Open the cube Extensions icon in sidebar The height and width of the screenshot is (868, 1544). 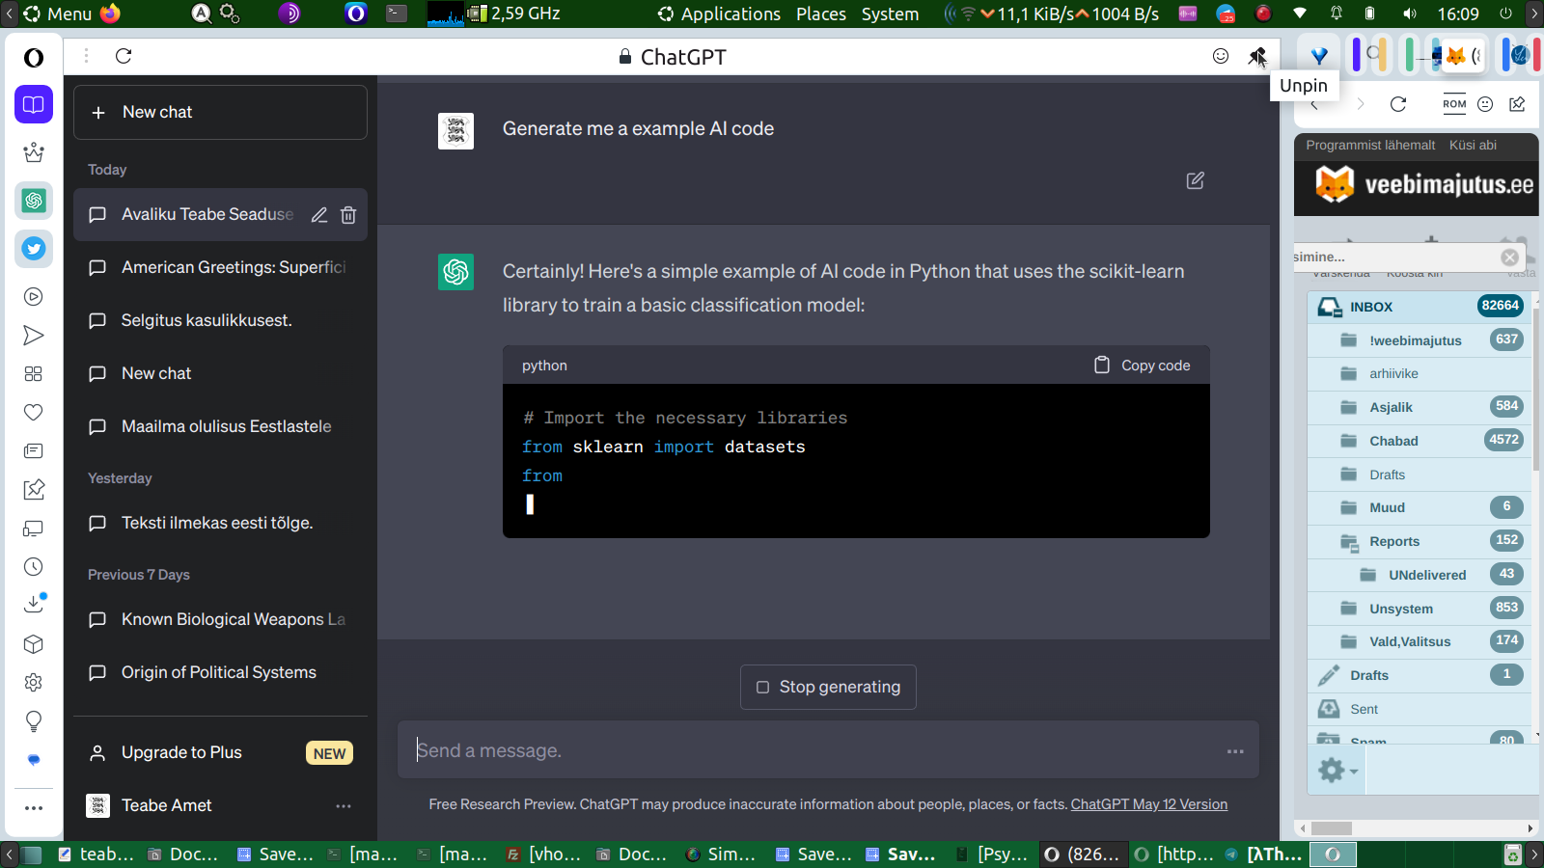[34, 644]
